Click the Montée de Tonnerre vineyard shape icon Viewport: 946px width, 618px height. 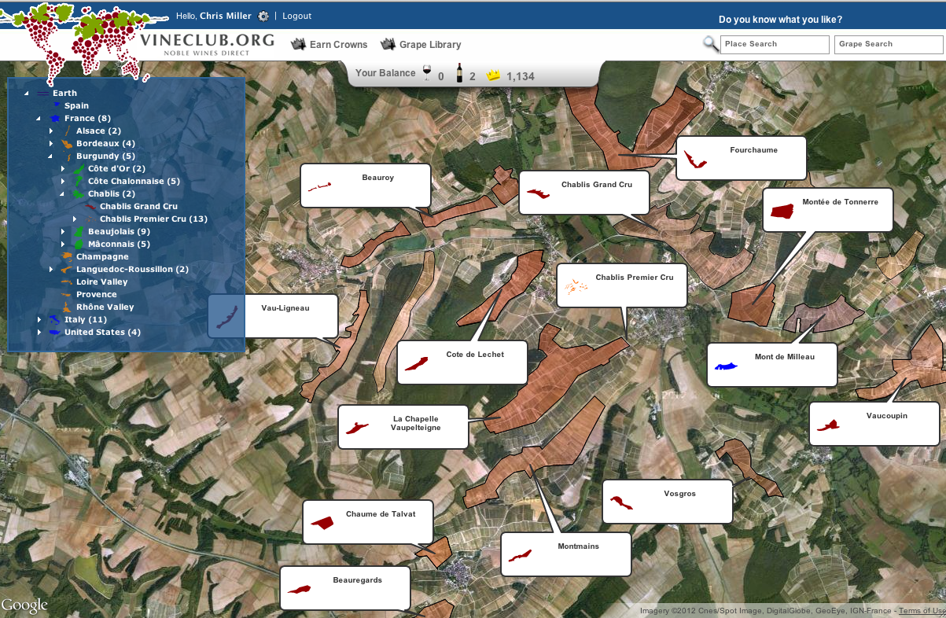[x=782, y=211]
